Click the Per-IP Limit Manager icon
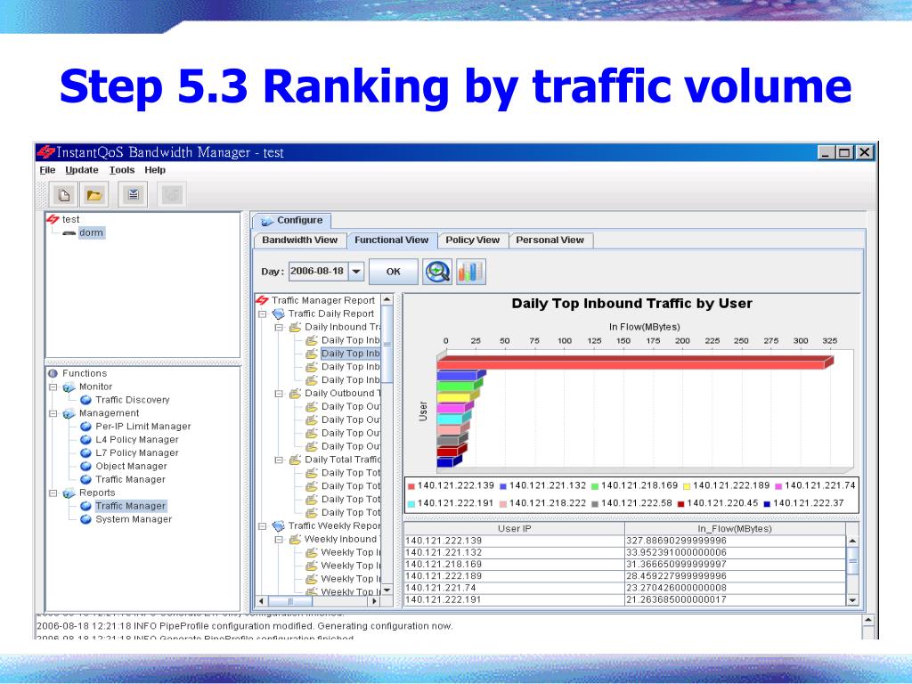This screenshot has width=912, height=684. (85, 427)
